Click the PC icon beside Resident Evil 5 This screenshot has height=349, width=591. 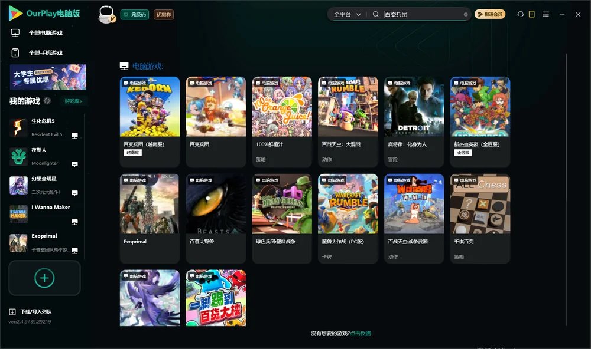click(x=74, y=136)
